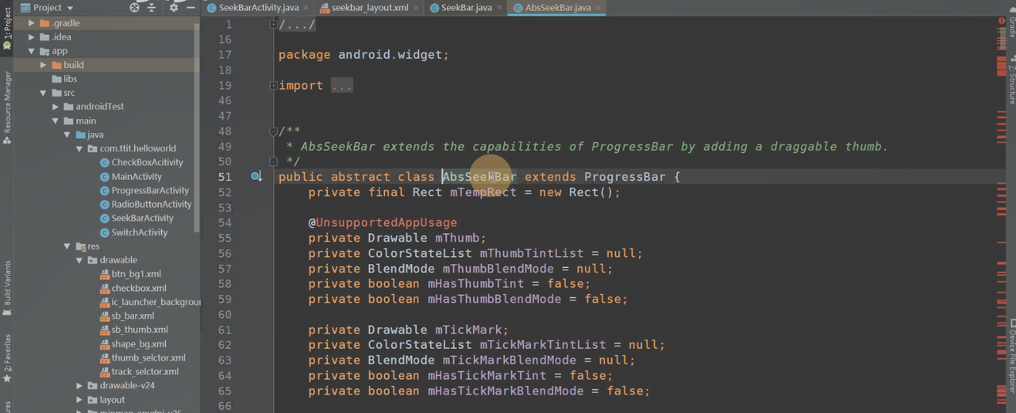The width and height of the screenshot is (1016, 413).
Task: Expand the .gradle folder
Action: [x=32, y=23]
